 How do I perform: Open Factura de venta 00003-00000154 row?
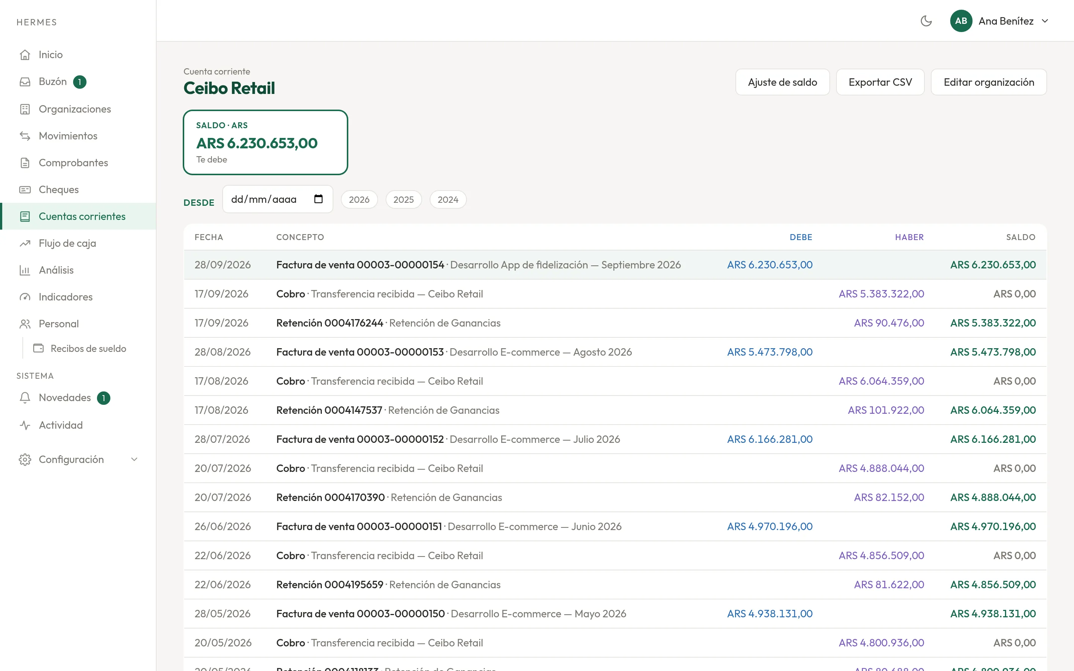point(615,265)
